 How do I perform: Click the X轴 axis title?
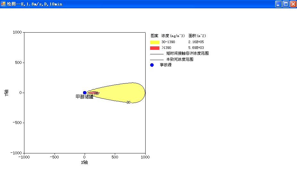point(84,162)
